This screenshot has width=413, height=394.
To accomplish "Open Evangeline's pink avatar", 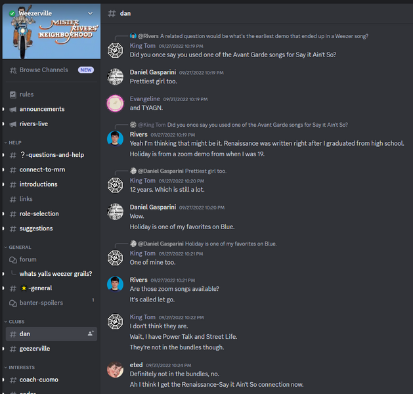I will [115, 103].
